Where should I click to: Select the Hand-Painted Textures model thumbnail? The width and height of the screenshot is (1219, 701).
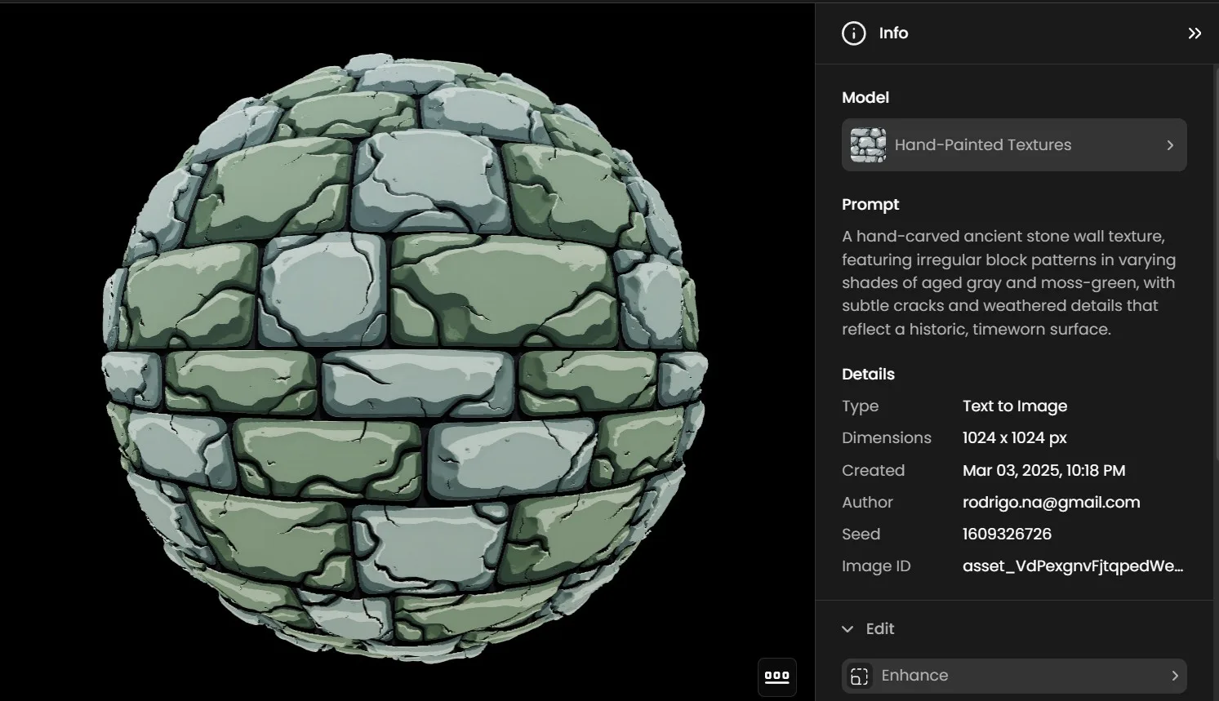pyautogui.click(x=867, y=144)
